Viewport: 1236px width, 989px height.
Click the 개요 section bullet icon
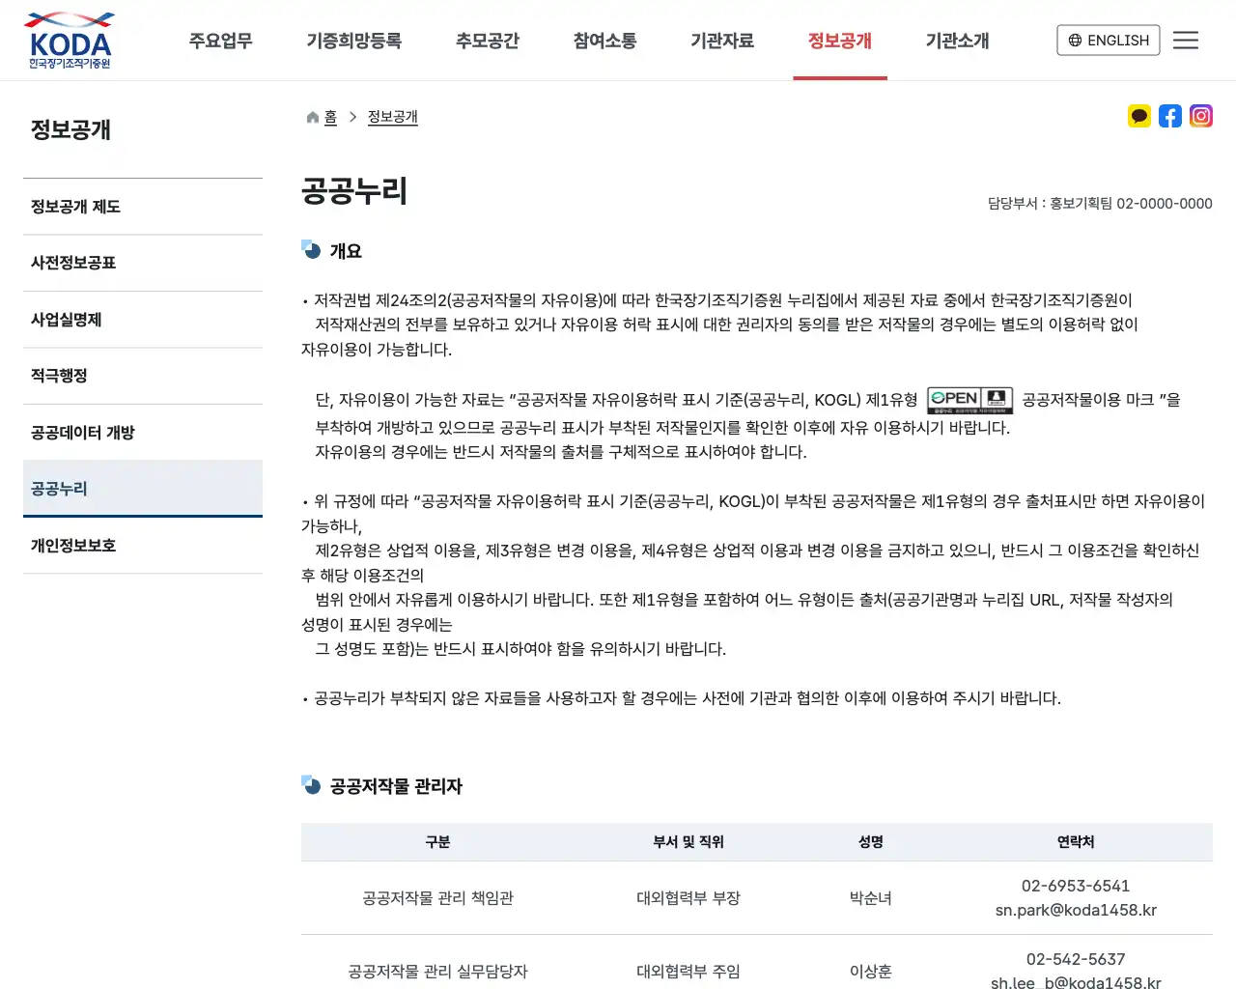point(310,250)
